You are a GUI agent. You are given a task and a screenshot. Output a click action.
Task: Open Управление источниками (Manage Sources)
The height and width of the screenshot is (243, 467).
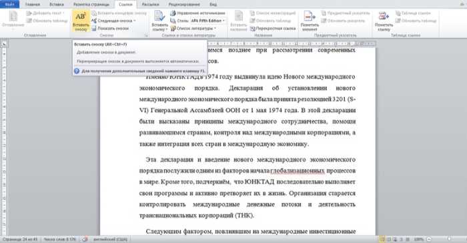point(197,13)
